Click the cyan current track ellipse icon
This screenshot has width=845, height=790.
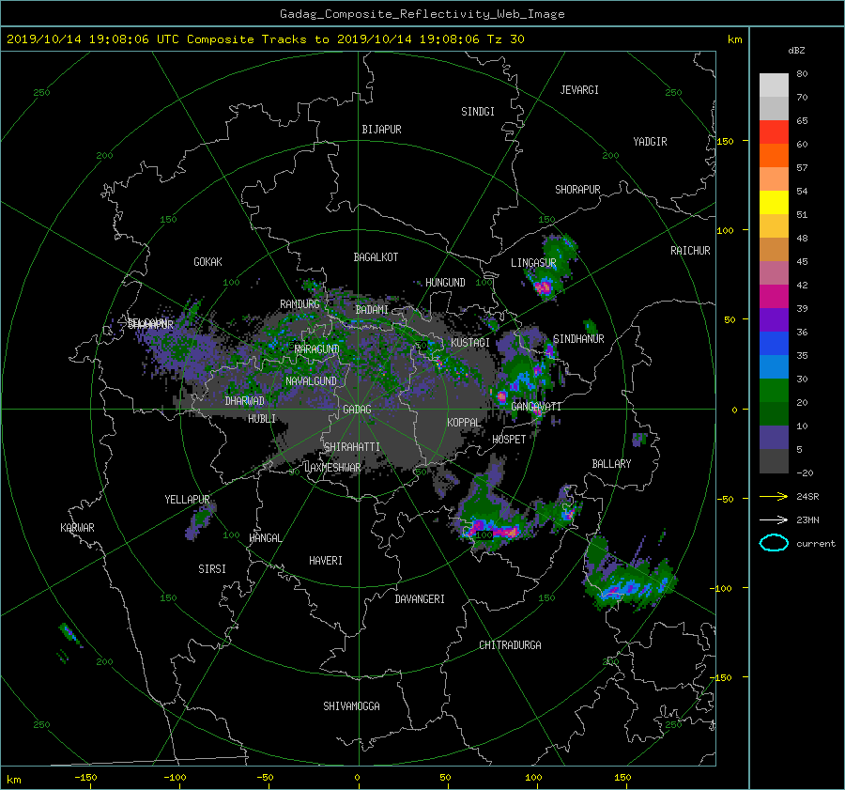point(774,543)
